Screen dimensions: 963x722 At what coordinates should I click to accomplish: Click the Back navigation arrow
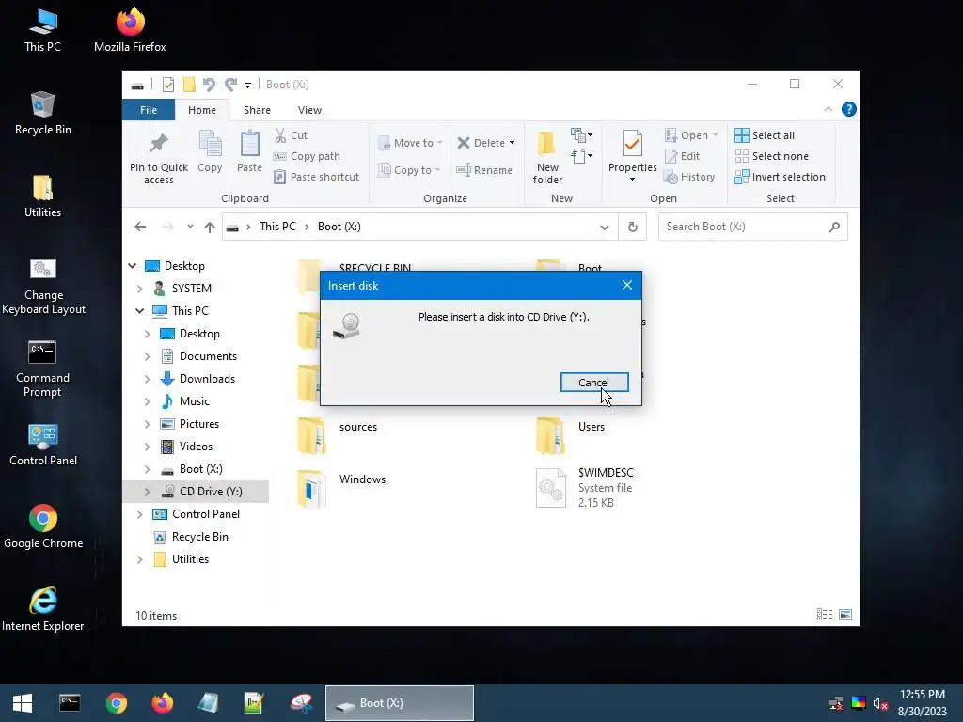140,227
